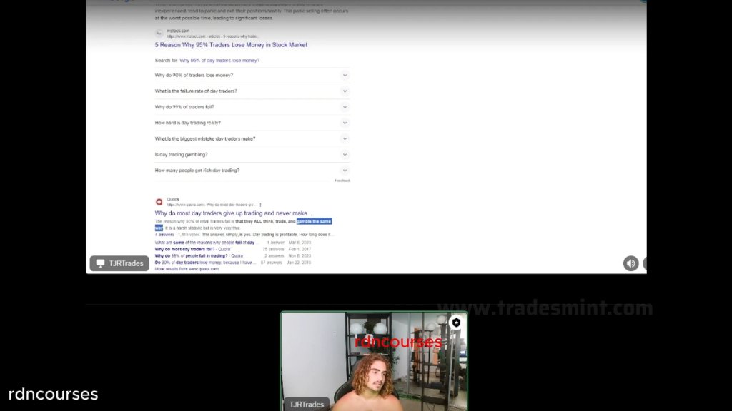
Task: Expand "What is the biggest mistake day traders make?"
Action: coord(252,138)
